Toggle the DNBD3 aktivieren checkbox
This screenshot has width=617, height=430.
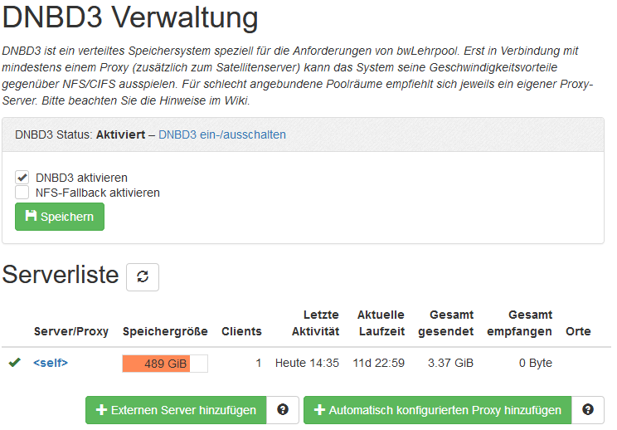22,178
